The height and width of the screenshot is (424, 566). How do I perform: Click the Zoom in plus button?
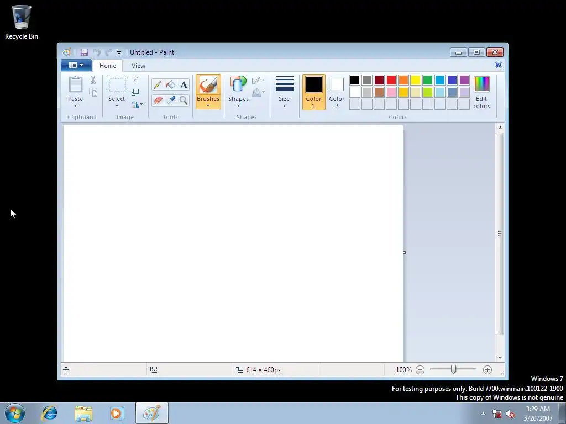click(488, 370)
